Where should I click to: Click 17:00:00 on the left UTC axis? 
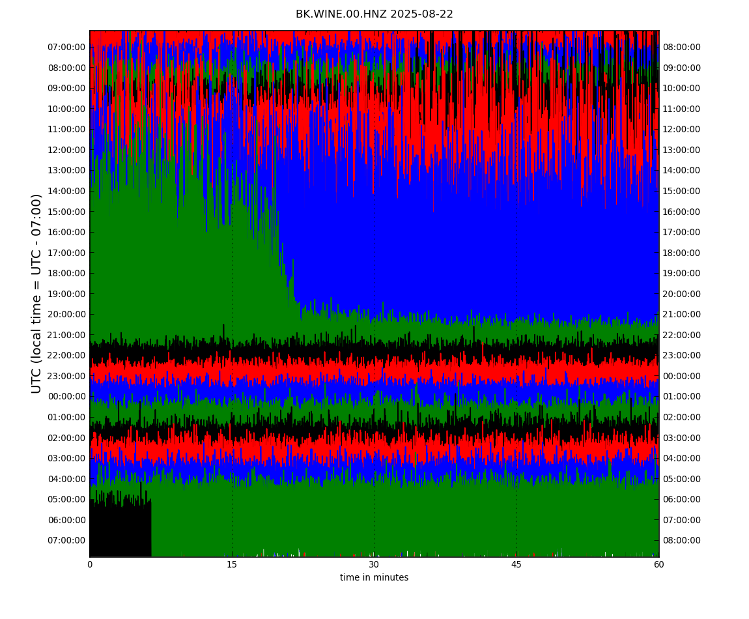[66, 253]
